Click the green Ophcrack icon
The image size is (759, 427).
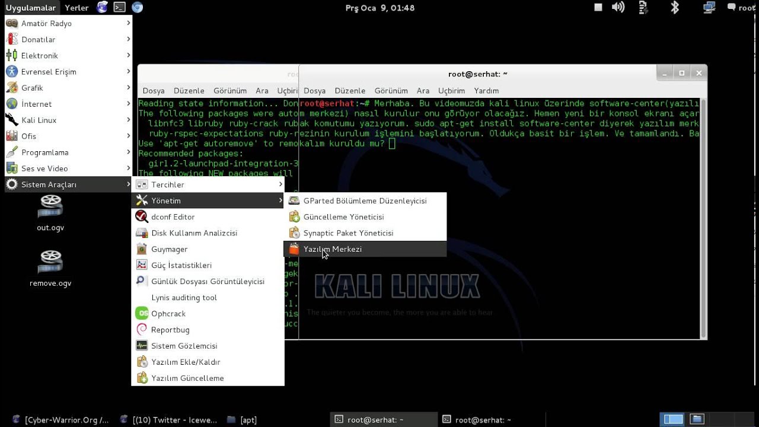point(142,313)
